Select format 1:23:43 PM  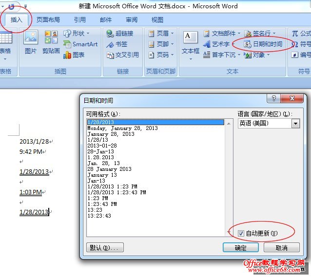[155, 204]
